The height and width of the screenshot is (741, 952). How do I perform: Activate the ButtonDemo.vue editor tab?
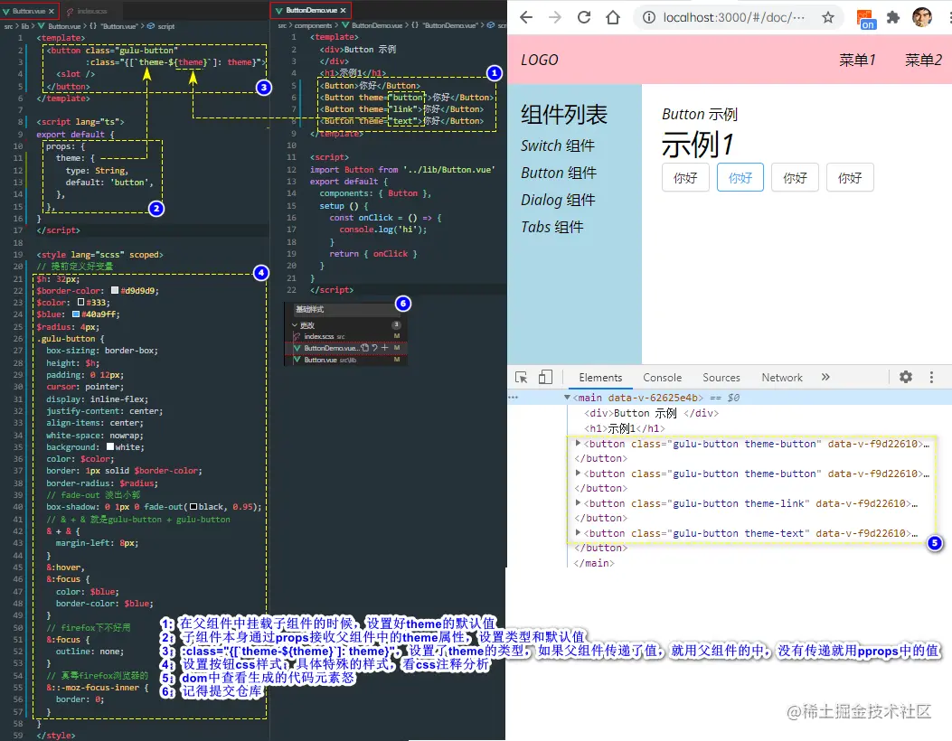pyautogui.click(x=311, y=10)
